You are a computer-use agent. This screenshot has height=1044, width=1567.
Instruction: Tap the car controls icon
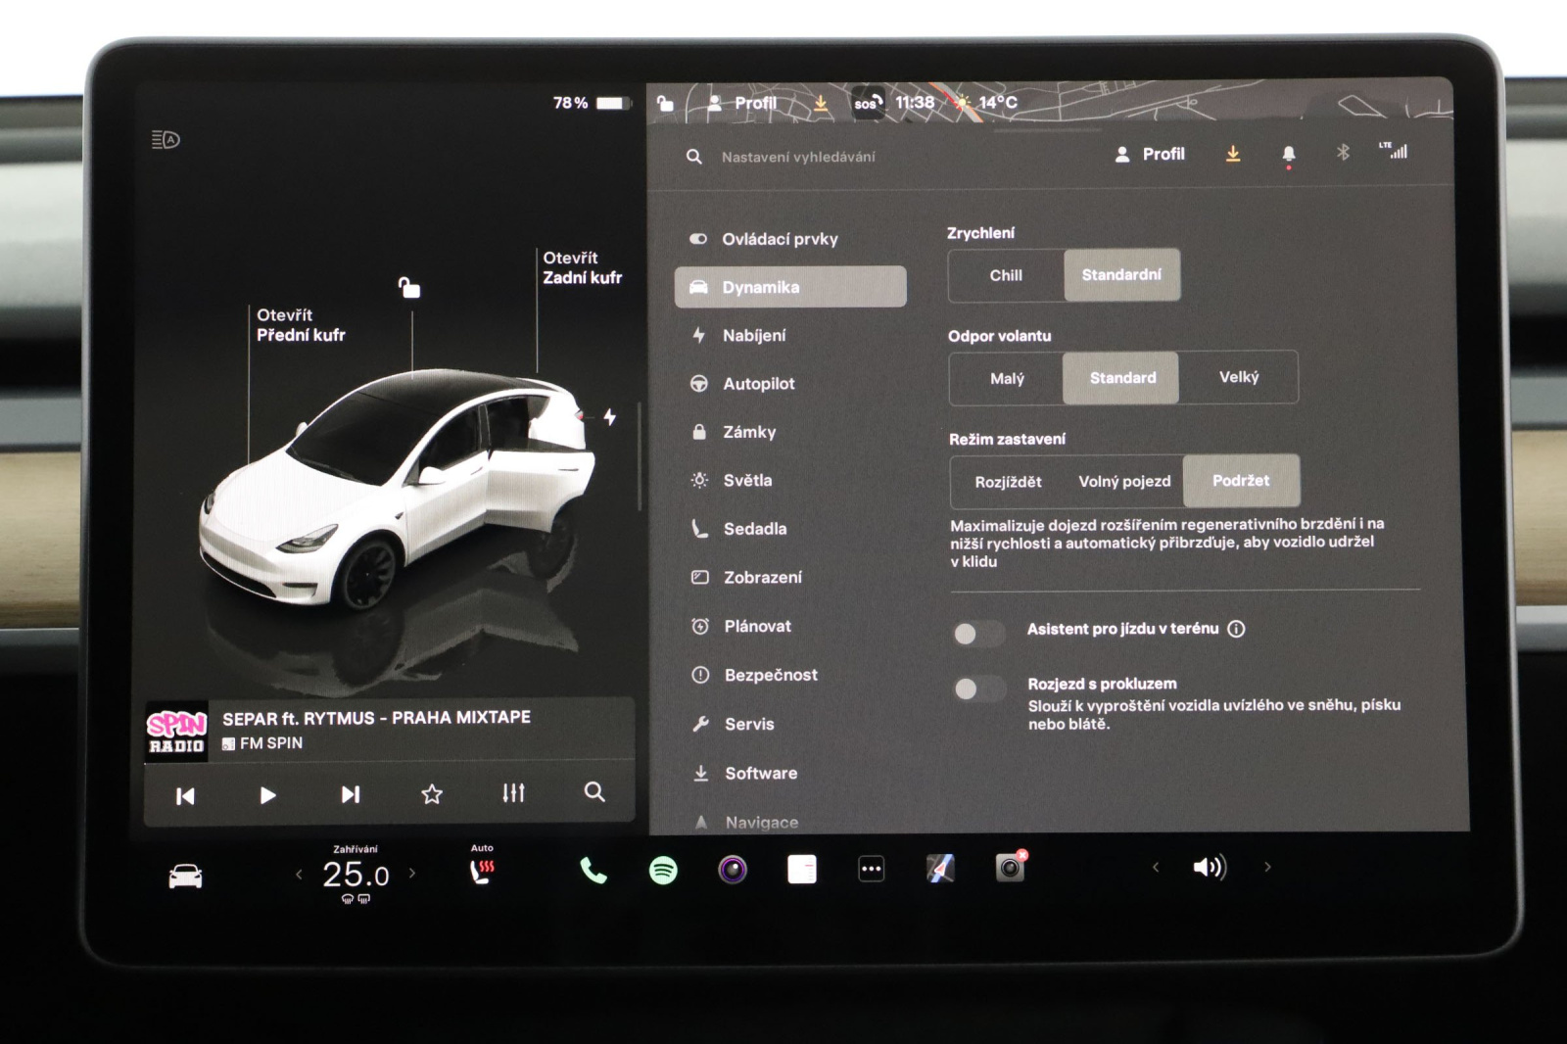pyautogui.click(x=185, y=876)
